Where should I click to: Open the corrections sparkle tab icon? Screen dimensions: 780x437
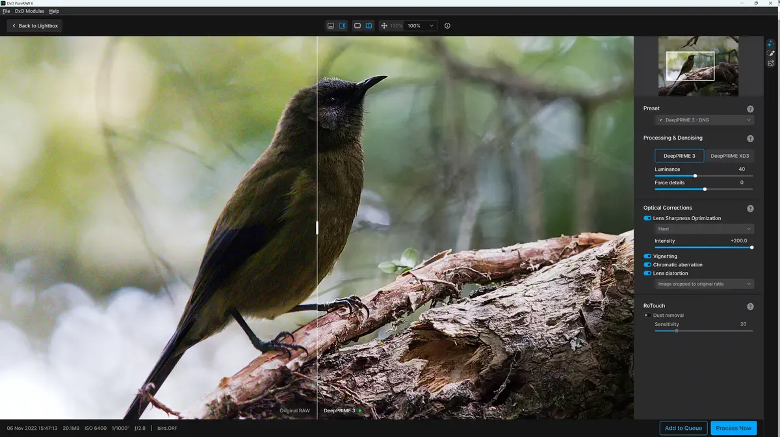coord(770,43)
